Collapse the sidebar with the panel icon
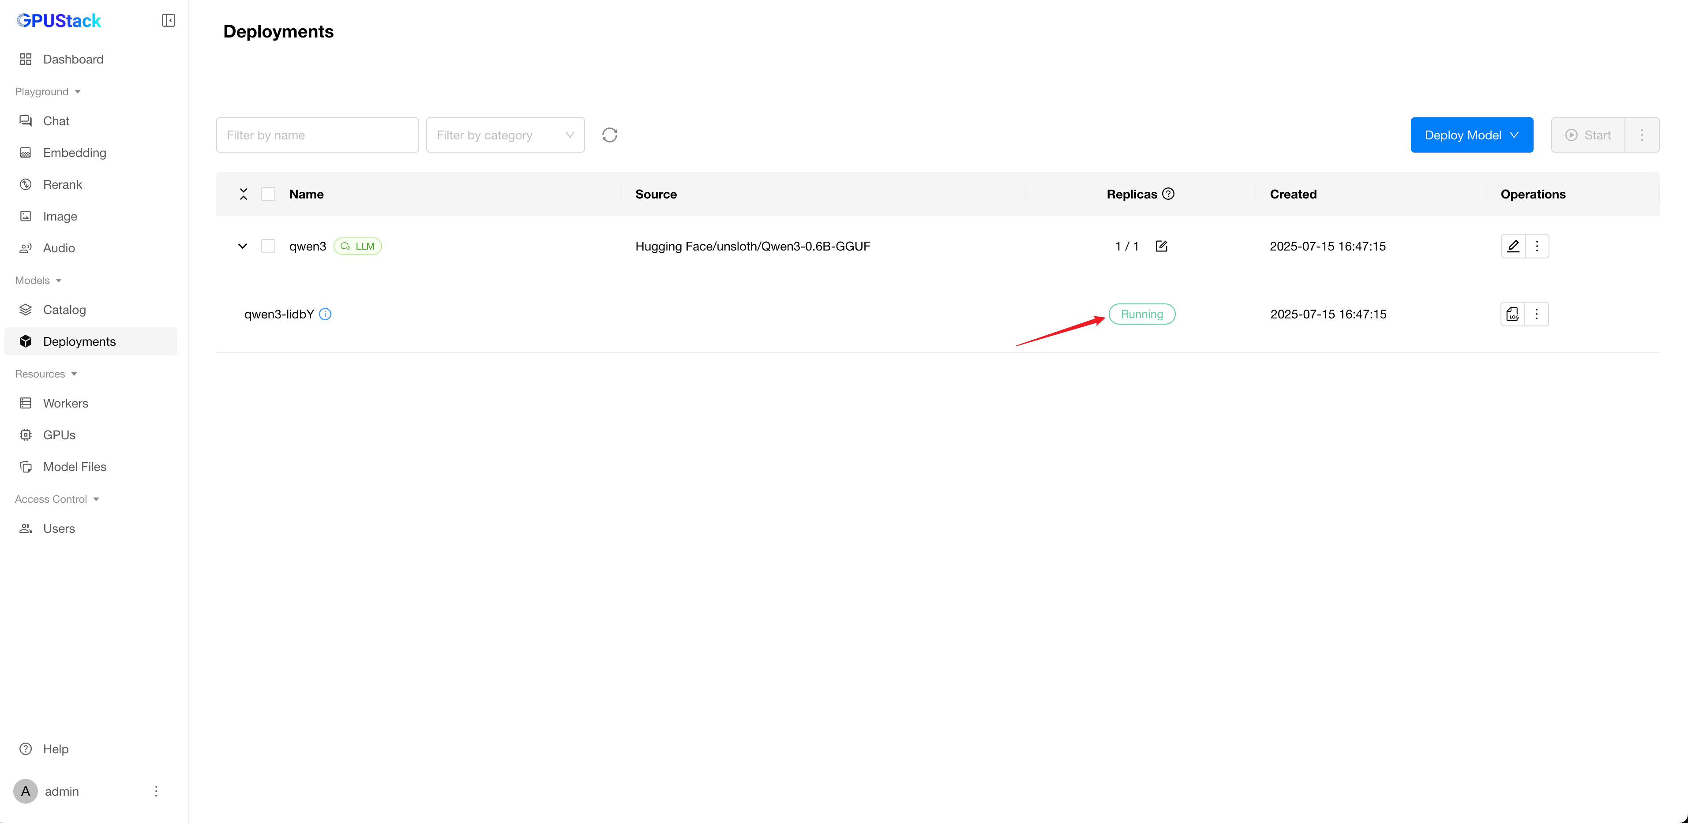This screenshot has height=823, width=1688. coord(169,20)
